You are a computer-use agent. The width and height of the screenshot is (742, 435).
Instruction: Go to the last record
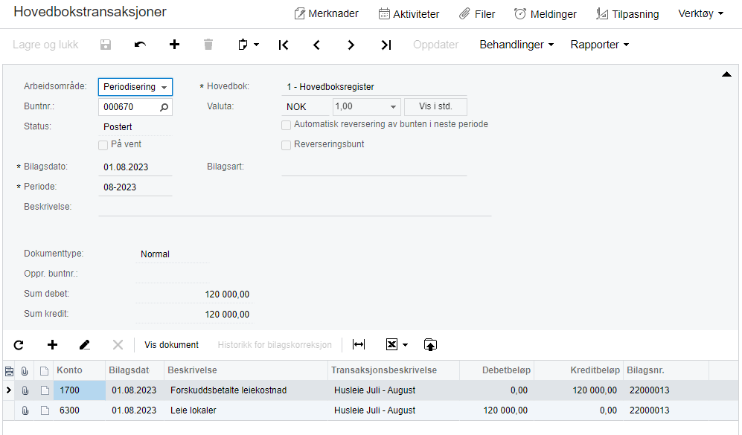(386, 45)
